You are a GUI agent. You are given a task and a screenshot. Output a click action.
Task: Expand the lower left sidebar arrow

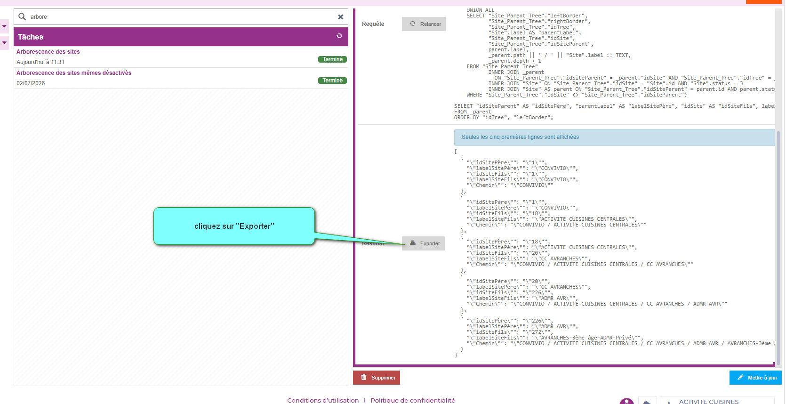pos(4,43)
